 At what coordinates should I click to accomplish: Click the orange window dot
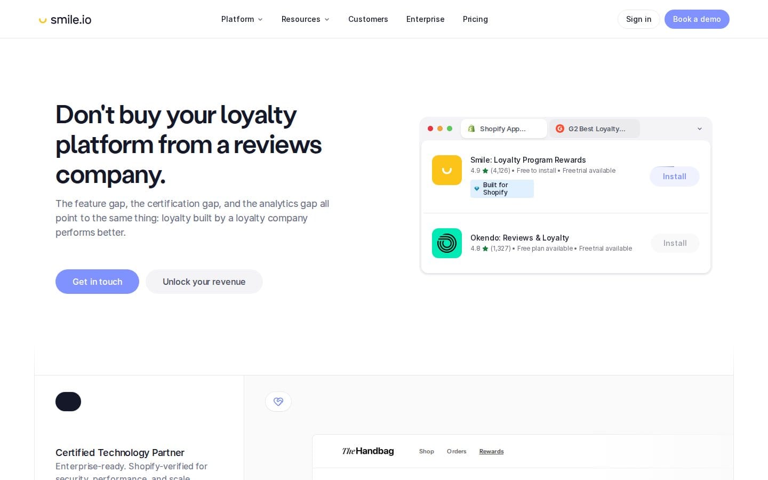(x=440, y=129)
